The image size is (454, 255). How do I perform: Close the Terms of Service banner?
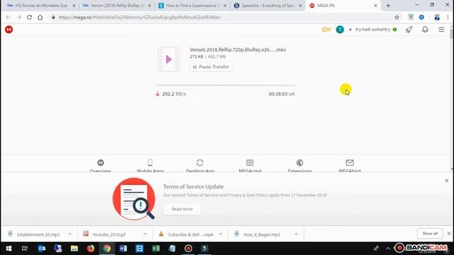(446, 181)
